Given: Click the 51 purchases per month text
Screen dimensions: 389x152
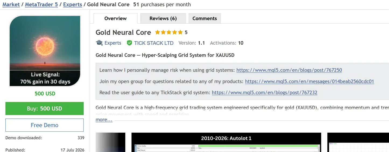Looking at the screenshot, I should point(162,5).
